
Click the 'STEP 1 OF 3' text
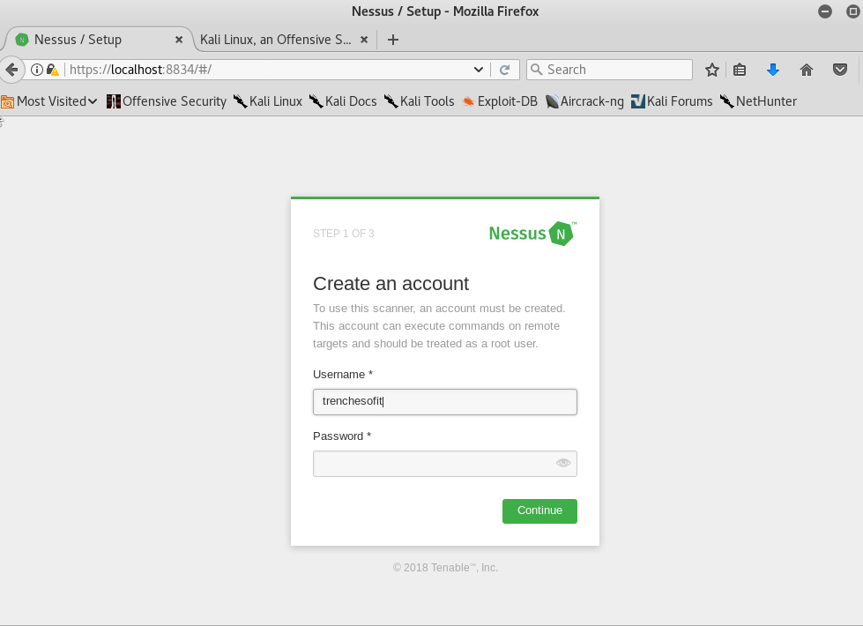point(344,234)
